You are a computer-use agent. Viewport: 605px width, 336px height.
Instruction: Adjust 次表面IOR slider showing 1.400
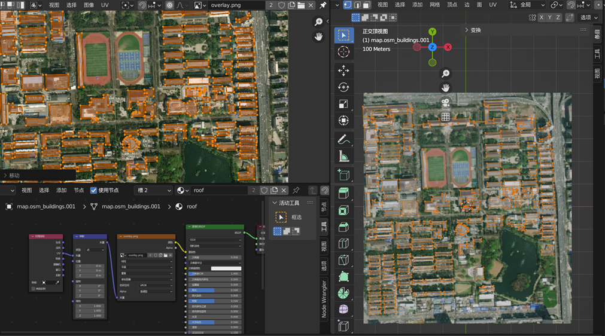[214, 274]
